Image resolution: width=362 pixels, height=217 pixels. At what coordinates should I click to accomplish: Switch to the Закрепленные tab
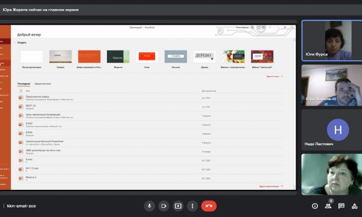[x=42, y=84]
